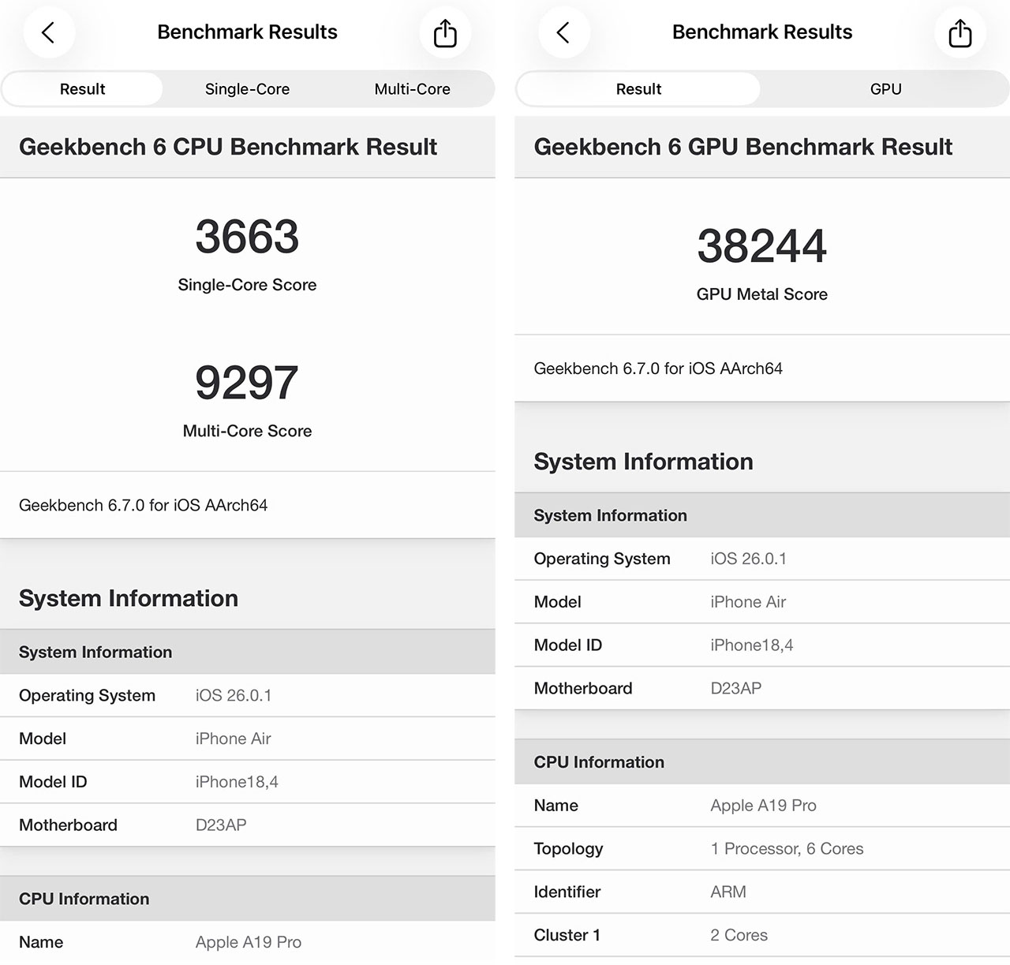Click Motherboard label in GPU screen
This screenshot has width=1010, height=965.
(x=583, y=688)
